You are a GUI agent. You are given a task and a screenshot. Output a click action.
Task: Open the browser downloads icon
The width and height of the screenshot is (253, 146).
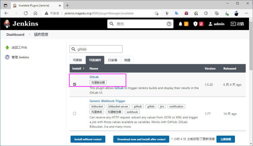point(226,13)
